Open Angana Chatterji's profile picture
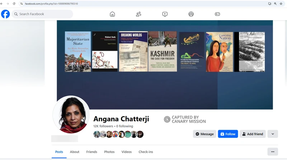Viewport: 287px width, 160px height. pyautogui.click(x=71, y=114)
